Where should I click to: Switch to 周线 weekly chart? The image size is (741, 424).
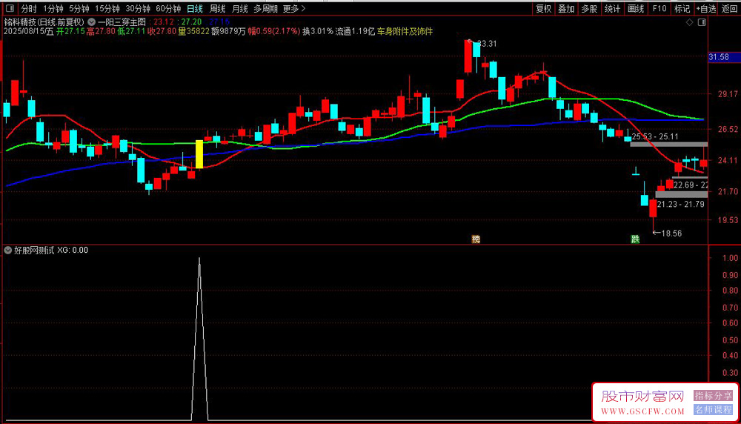[217, 8]
